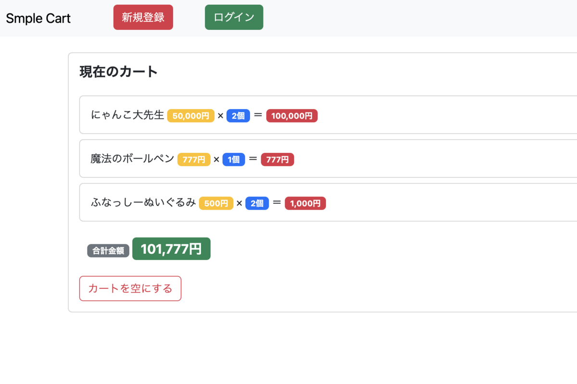Viewport: 577px width, 384px height.
Task: Click the 現在のカート heading
Action: tap(118, 71)
